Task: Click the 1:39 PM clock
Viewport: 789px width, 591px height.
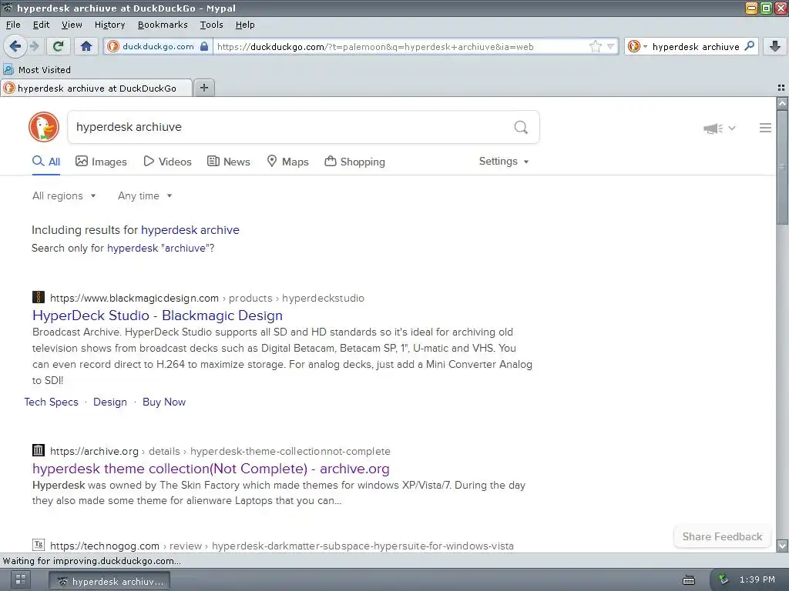Action: tap(757, 579)
